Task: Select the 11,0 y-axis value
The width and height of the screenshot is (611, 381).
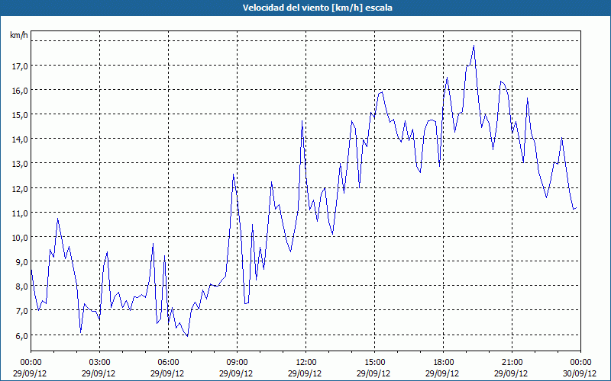Action: coord(20,214)
